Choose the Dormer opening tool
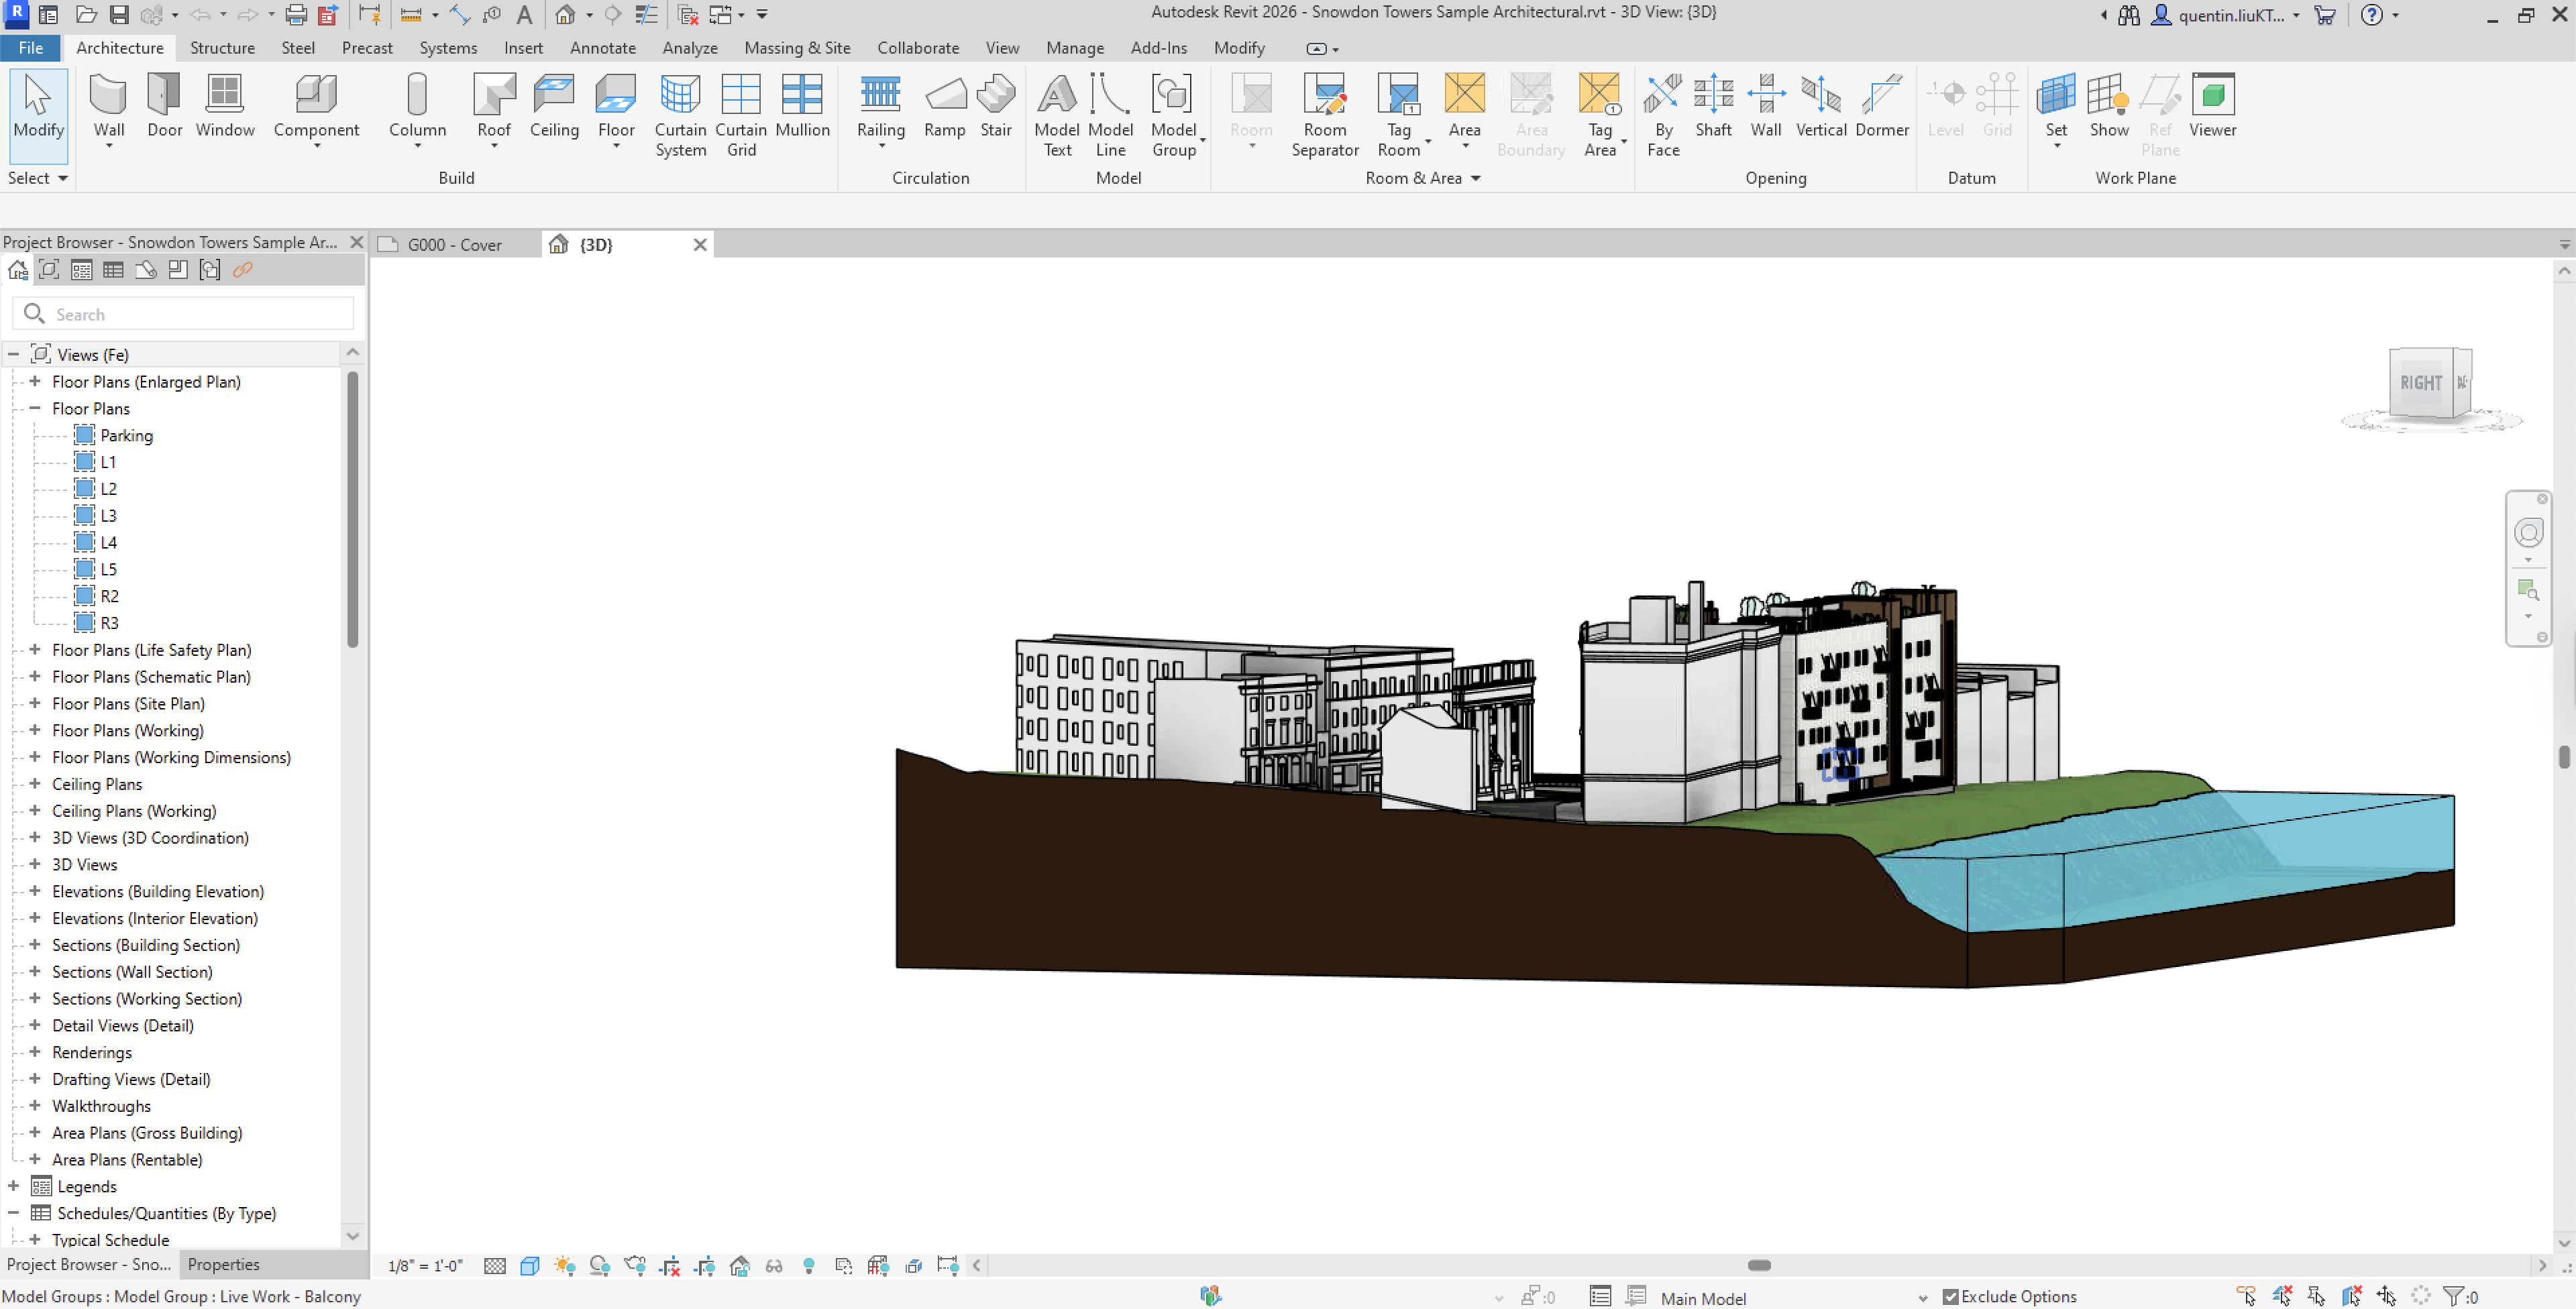 (x=1881, y=106)
